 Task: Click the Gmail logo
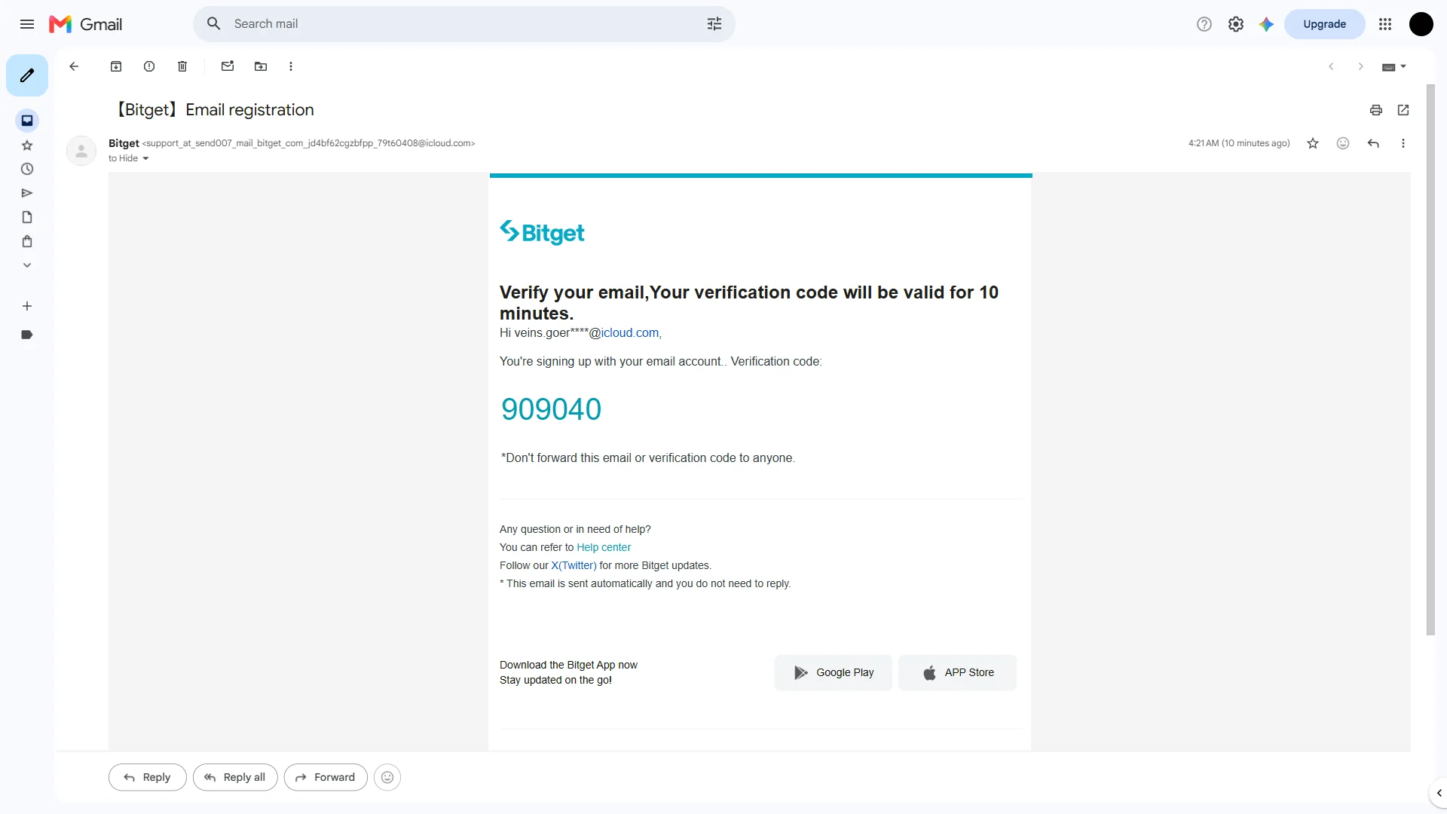click(x=85, y=24)
